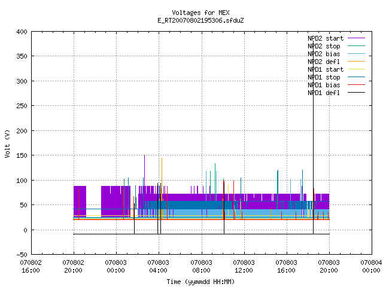Image resolution: width=383 pixels, height=287 pixels.
Task: Click the y-axis tick value 400
Action: [22, 32]
